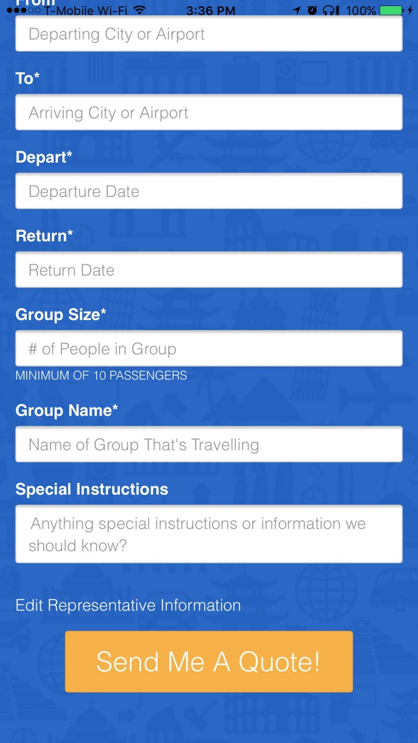
Task: Tap the Arriving City or Airport field
Action: point(208,112)
